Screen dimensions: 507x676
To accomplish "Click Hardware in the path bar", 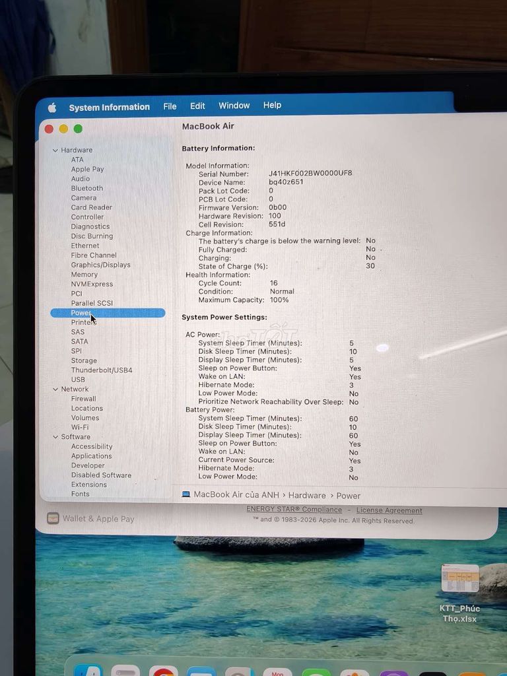I will pyautogui.click(x=307, y=495).
